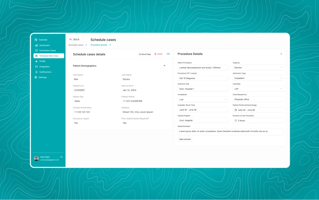
Task: Click Duration of the Procedure field
Action: 258,121
